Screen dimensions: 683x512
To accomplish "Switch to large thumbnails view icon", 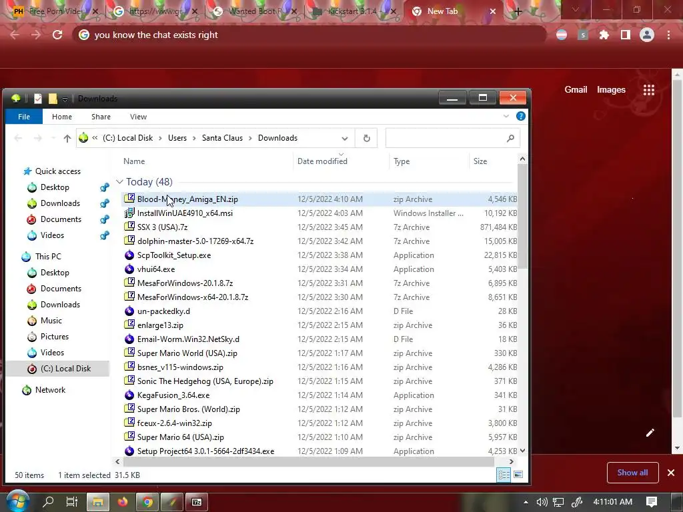I will click(x=518, y=475).
